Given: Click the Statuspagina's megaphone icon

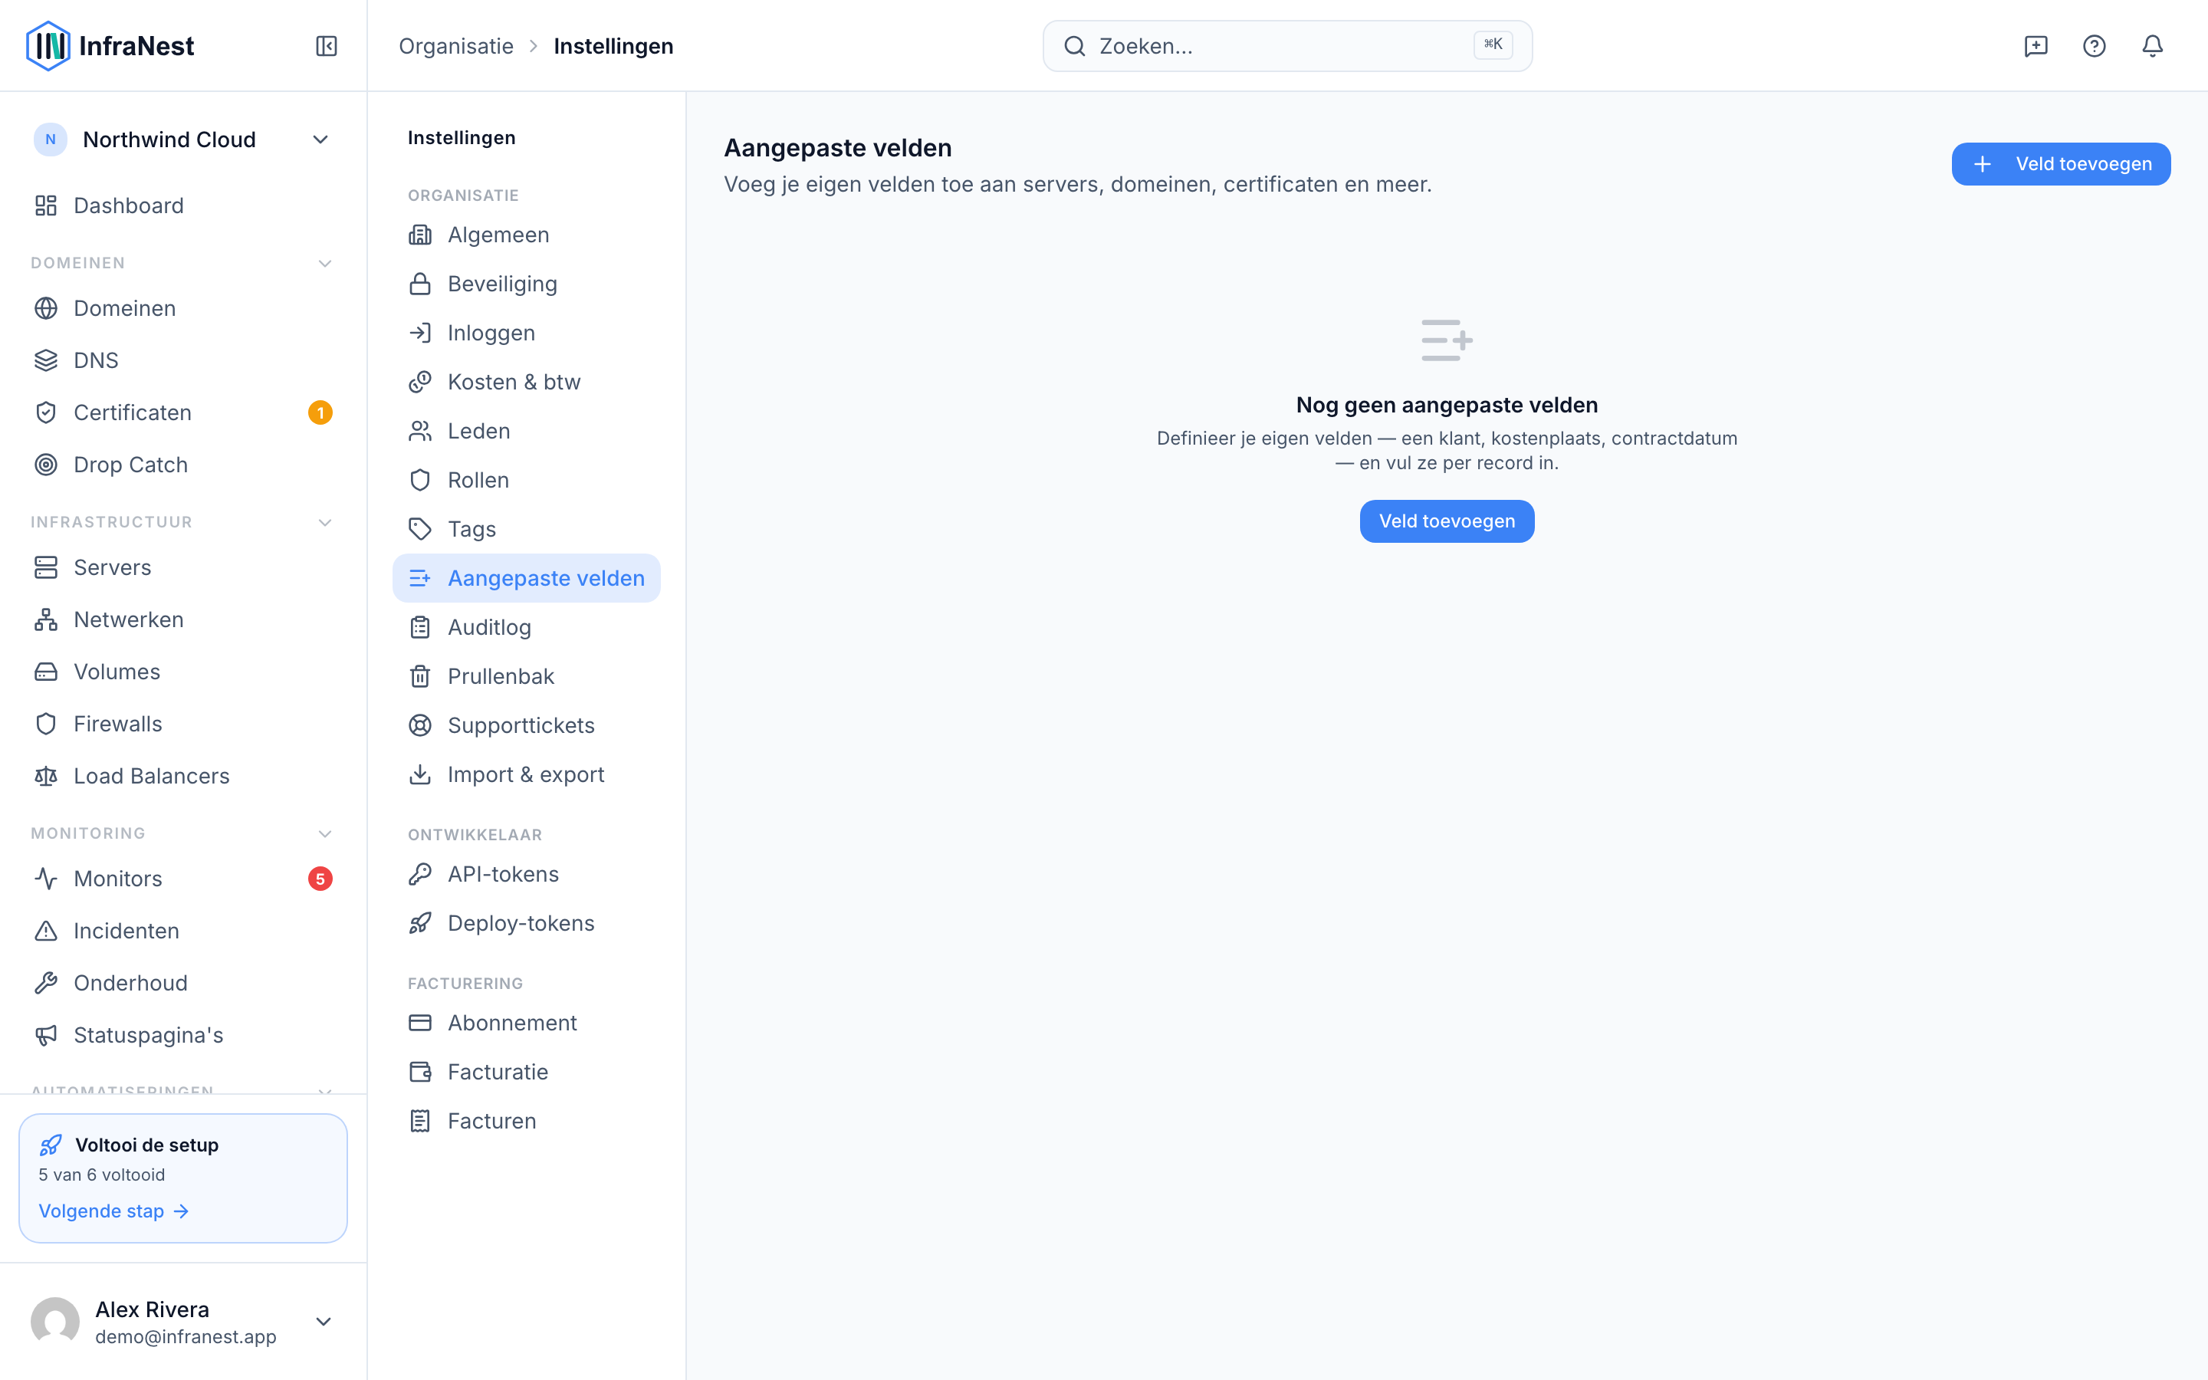Looking at the screenshot, I should (46, 1035).
